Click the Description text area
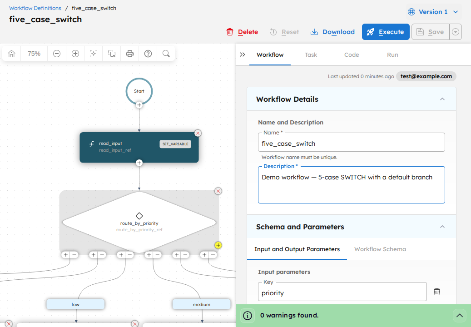The image size is (471, 327). point(352,185)
